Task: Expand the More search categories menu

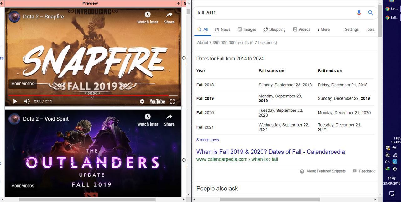Action: (x=323, y=29)
